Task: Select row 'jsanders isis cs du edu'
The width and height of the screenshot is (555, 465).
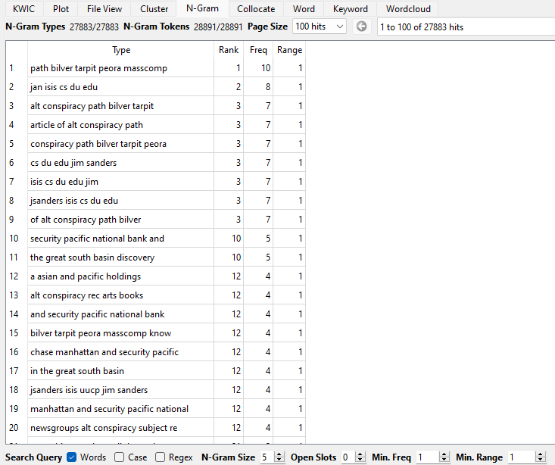Action: tap(155, 201)
